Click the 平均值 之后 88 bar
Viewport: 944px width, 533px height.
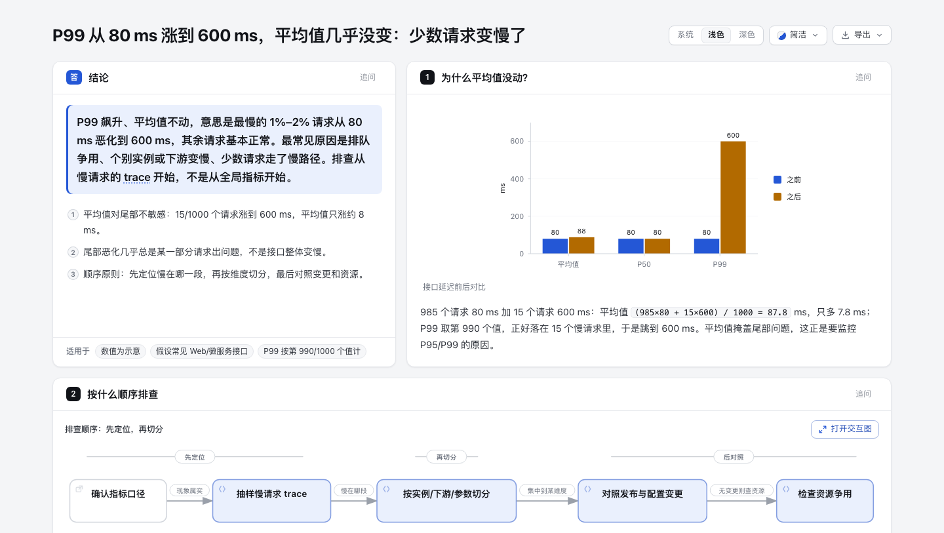581,245
